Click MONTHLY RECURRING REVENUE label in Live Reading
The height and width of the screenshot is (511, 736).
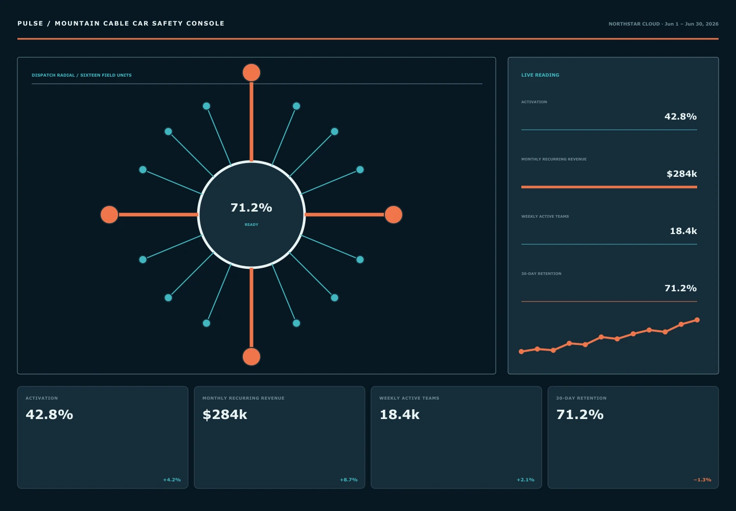(x=554, y=159)
